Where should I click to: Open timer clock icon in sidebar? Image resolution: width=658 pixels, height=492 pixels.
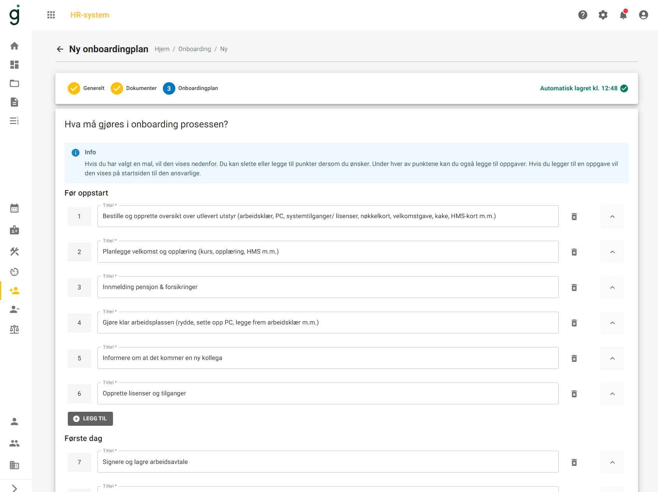tap(14, 272)
